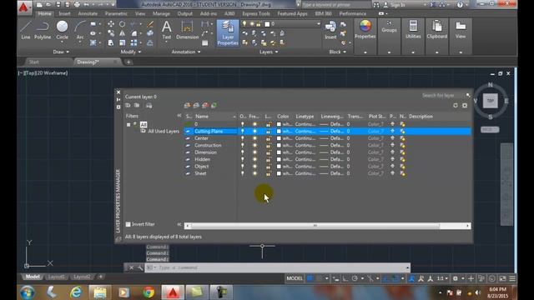Click the Windows Start button
The width and height of the screenshot is (534, 300).
pyautogui.click(x=28, y=292)
